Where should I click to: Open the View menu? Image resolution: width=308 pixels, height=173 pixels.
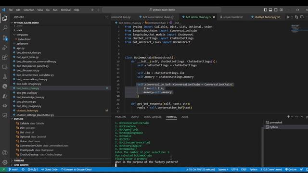tap(40, 10)
